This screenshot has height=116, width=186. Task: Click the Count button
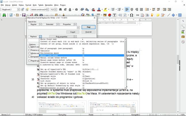click(73, 32)
